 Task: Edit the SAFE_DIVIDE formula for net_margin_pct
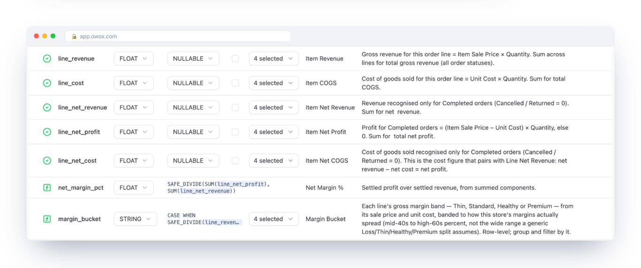coord(219,187)
